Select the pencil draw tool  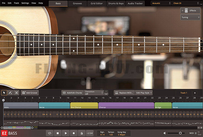pyautogui.click(x=10, y=93)
